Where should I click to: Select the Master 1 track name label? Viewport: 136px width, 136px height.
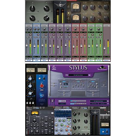107,60
